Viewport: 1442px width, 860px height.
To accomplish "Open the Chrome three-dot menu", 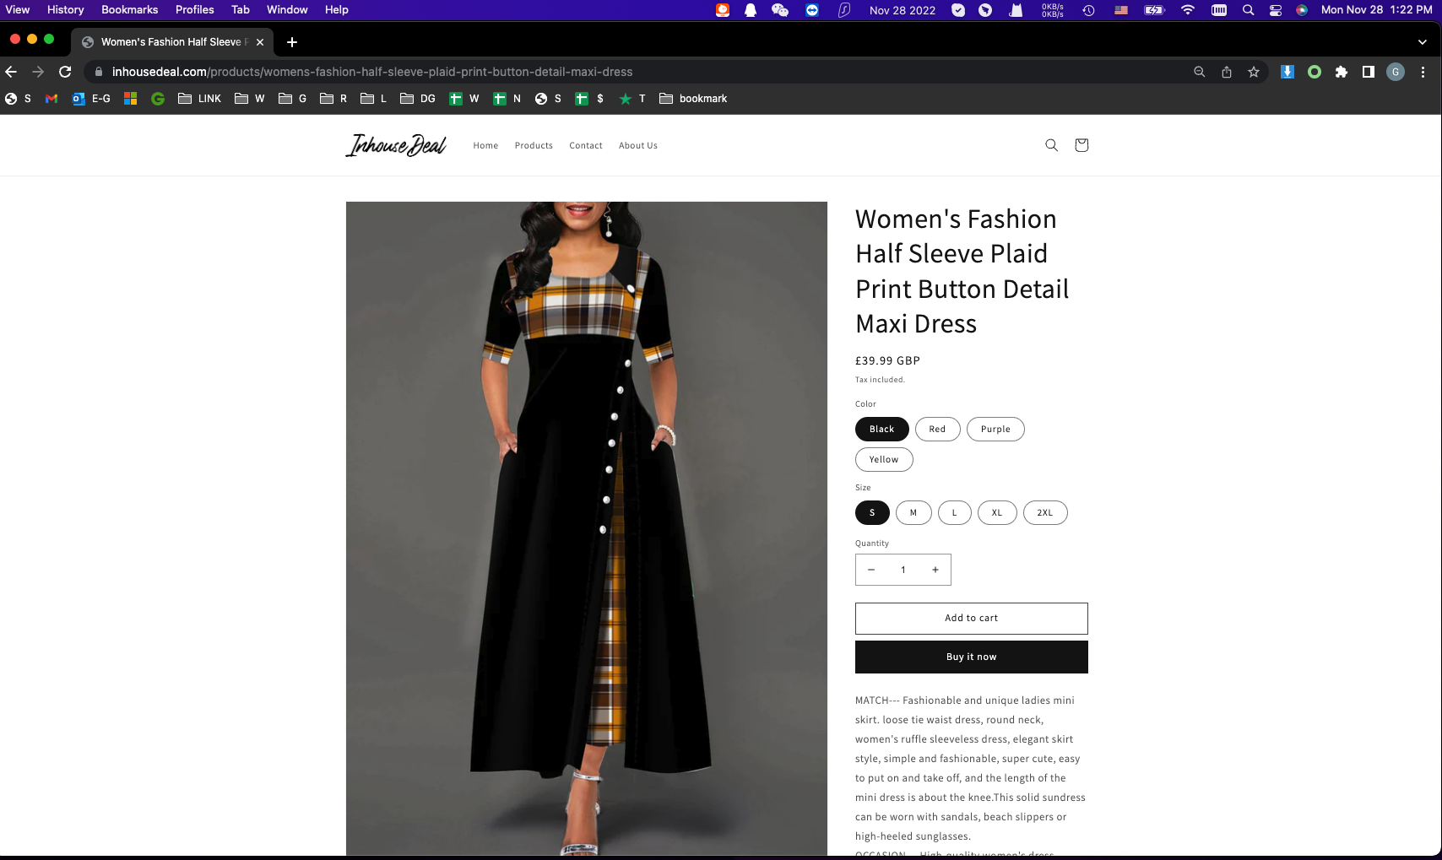I will click(x=1423, y=72).
